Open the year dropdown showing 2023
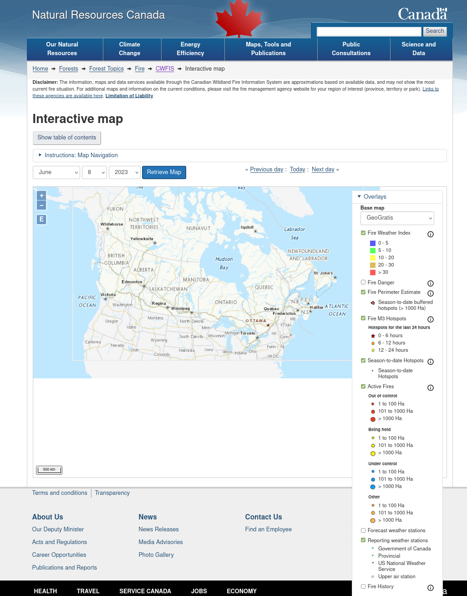Image resolution: width=467 pixels, height=596 pixels. pyautogui.click(x=124, y=172)
